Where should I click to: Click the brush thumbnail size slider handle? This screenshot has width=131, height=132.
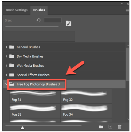coord(22,128)
